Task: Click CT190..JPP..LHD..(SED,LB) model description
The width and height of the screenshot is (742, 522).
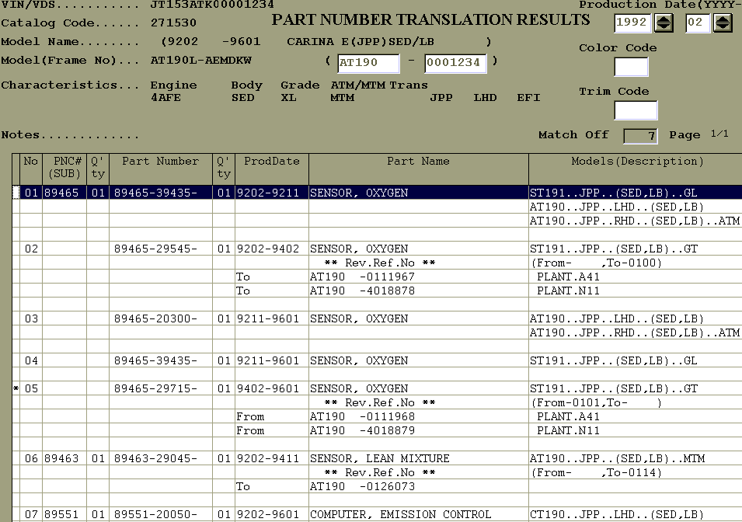Action: click(617, 514)
